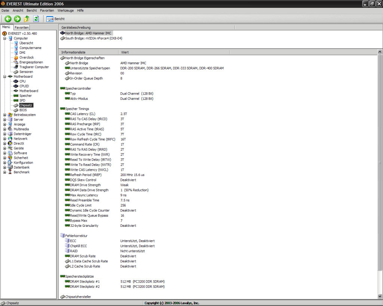
Task: Click the Sicherheit shield icon
Action: (x=10, y=158)
